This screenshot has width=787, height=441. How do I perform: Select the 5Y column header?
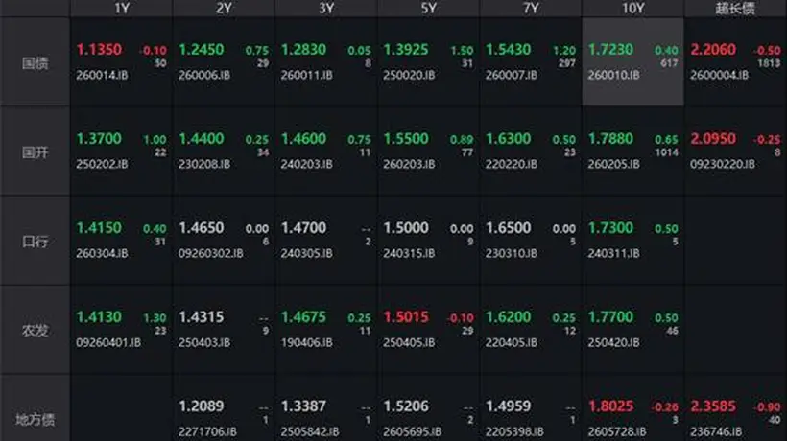pyautogui.click(x=428, y=8)
